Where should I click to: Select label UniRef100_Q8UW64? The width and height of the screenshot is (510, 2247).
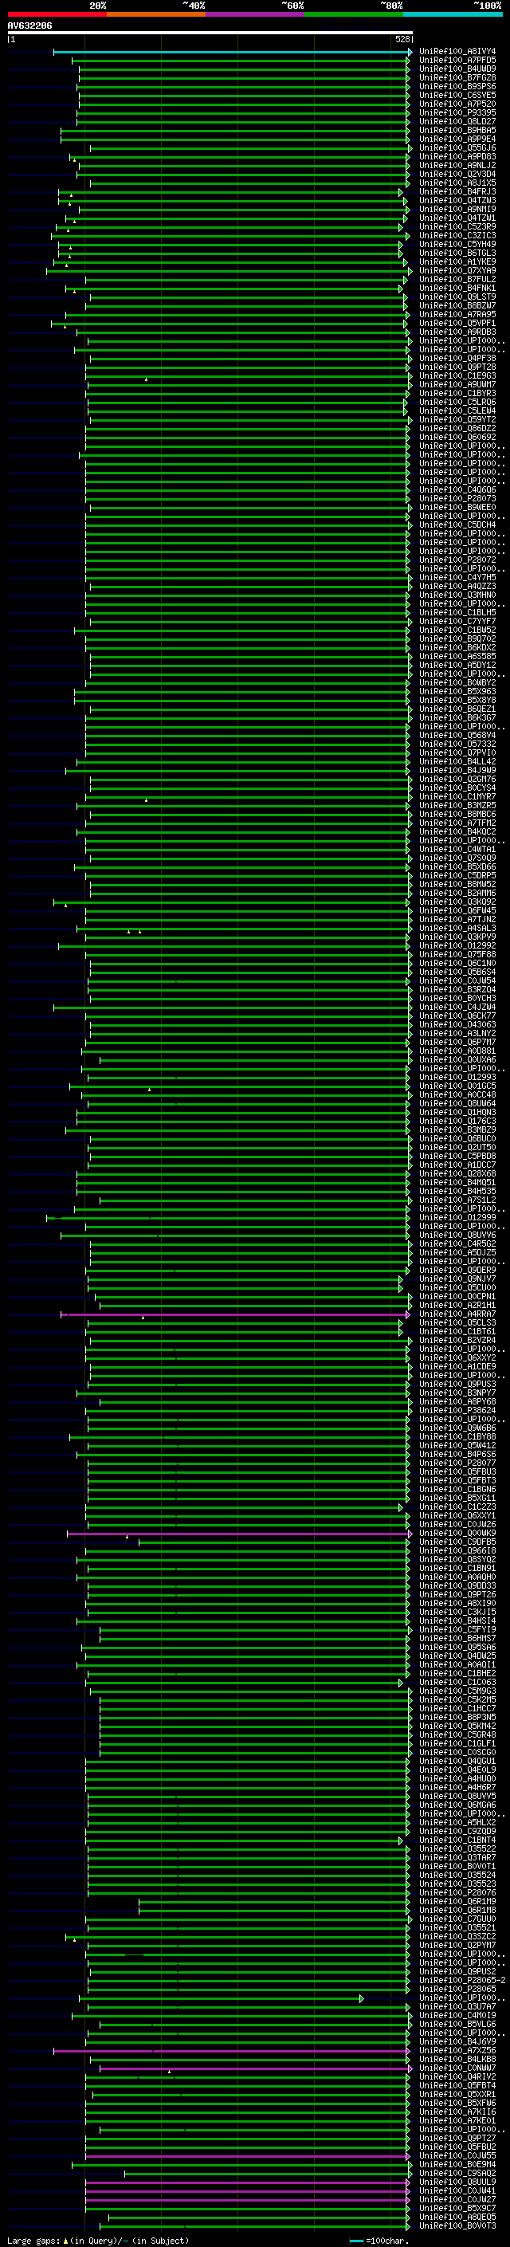pyautogui.click(x=457, y=1103)
